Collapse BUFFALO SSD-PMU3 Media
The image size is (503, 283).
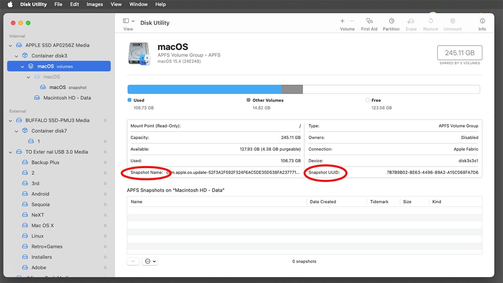point(10,120)
